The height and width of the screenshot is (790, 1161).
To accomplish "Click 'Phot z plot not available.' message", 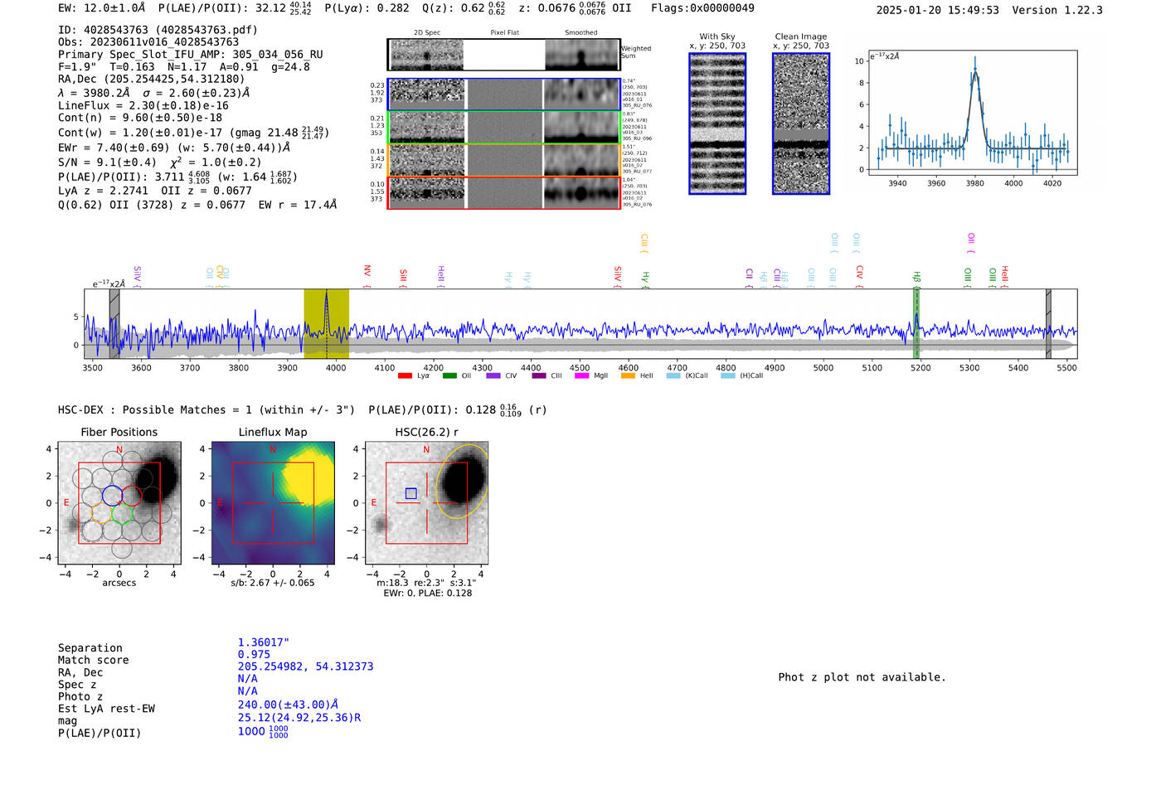I will point(862,677).
